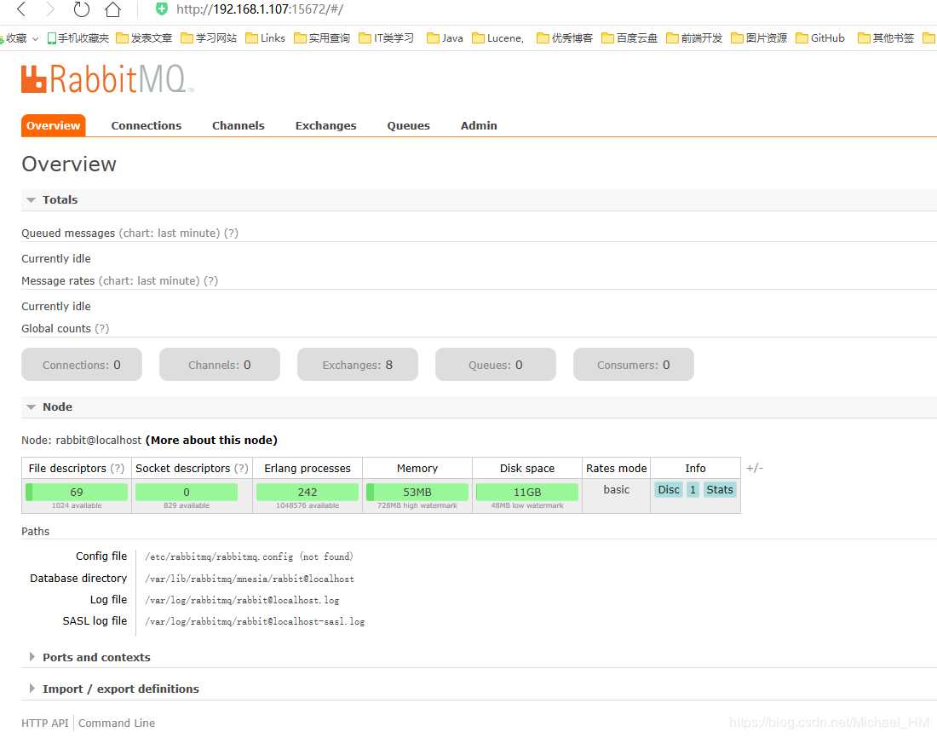Click the Disk space 11GB usage bar
937x738 pixels.
[x=527, y=493]
